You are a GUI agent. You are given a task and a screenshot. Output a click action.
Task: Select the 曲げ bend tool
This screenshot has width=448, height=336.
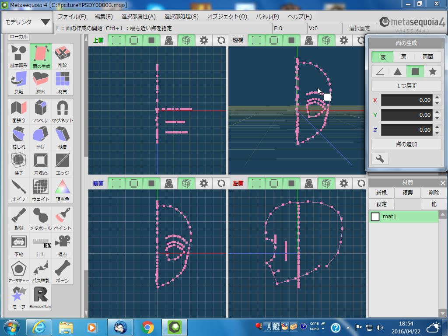coord(41,138)
